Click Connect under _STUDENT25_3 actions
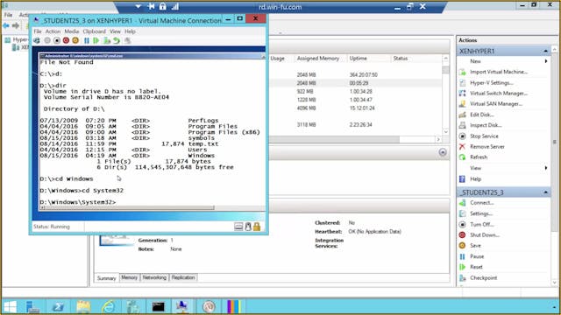Screen dimensions: 561x315 [x=481, y=203]
